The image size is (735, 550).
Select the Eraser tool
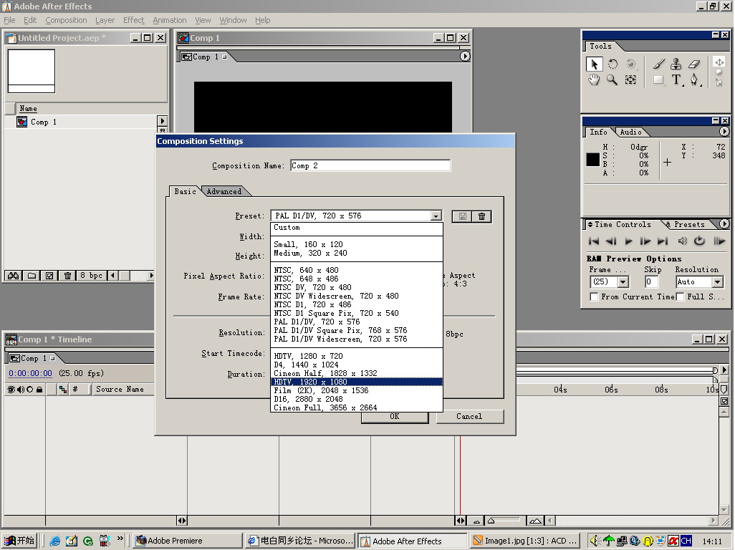click(x=693, y=64)
